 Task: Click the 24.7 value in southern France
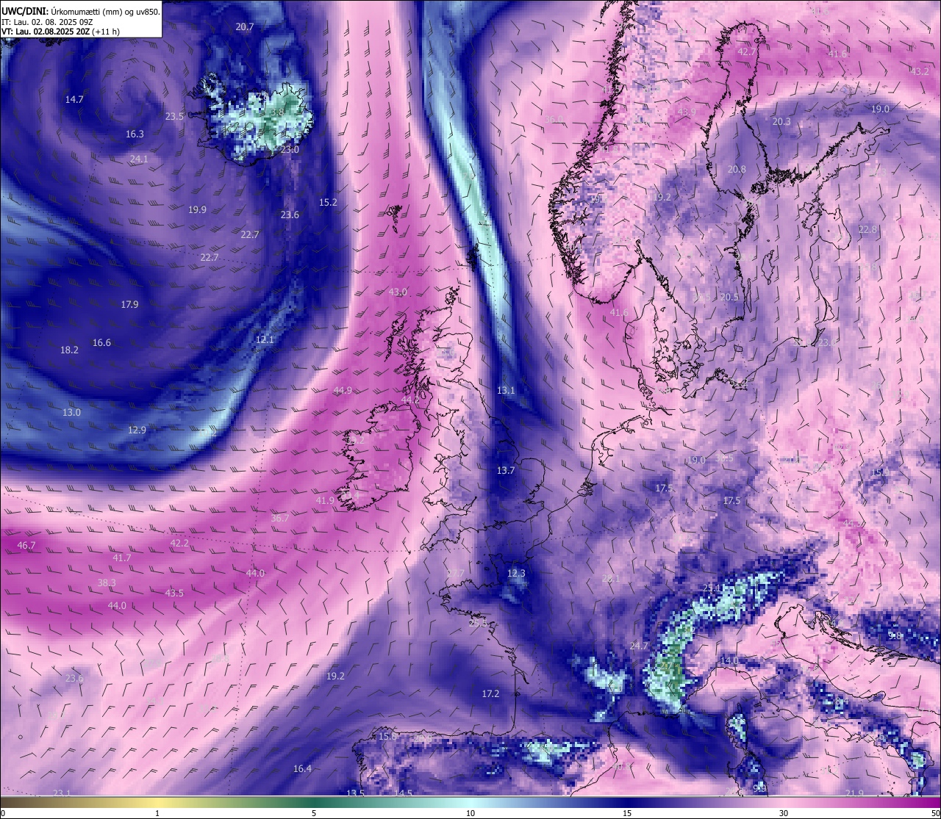click(639, 646)
